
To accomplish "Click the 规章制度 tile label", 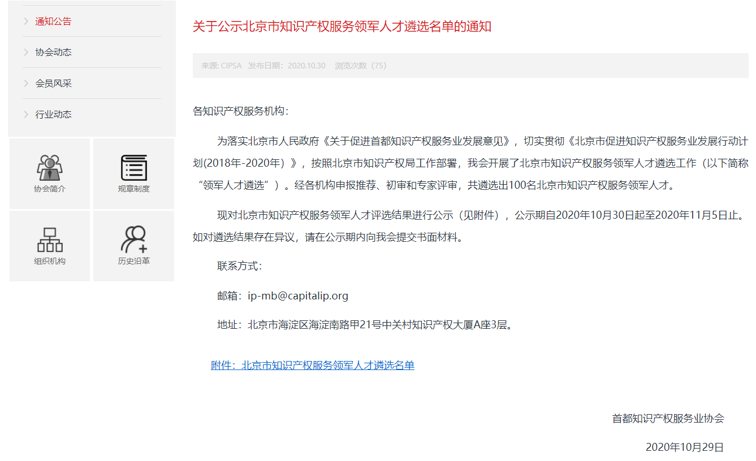I will click(134, 189).
